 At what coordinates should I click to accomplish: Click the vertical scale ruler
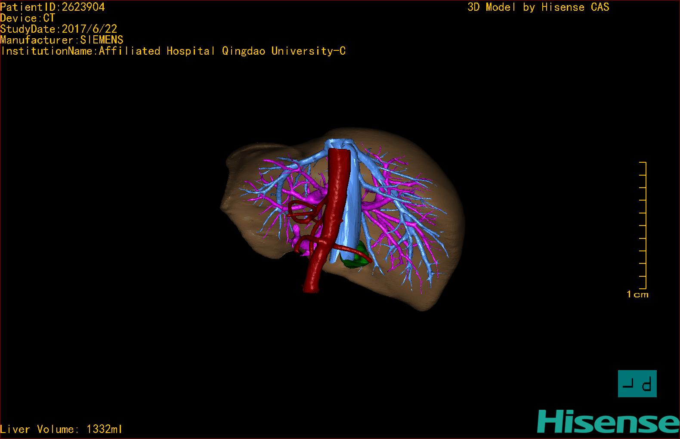point(643,225)
